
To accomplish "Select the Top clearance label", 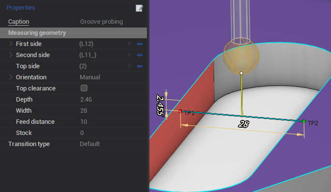I will click(x=36, y=89).
